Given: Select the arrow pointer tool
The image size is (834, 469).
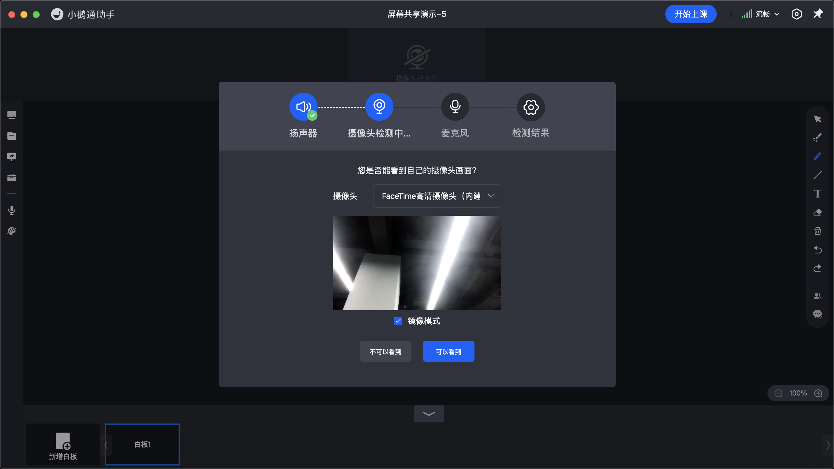Looking at the screenshot, I should tap(817, 119).
